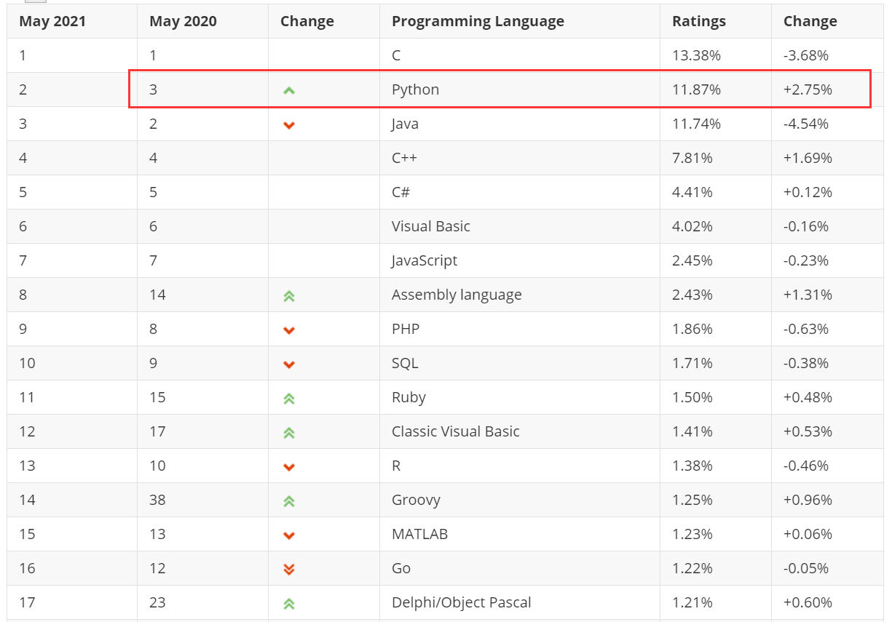Screen dimensions: 892x622
Task: Click the double up arrow for Delphi/Object Pascal
Action: coord(289,604)
